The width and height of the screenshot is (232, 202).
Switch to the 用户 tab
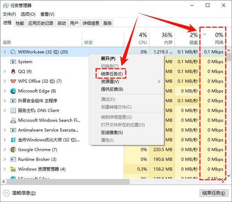tap(74, 23)
